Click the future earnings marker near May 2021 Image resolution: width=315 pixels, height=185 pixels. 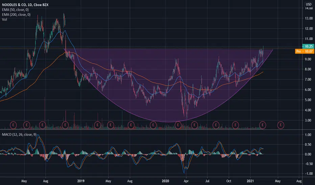pos(281,125)
